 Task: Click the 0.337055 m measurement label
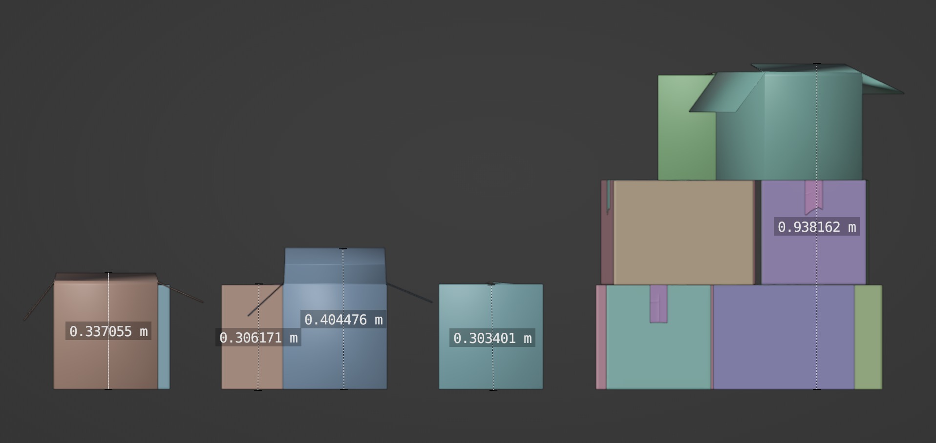[108, 331]
